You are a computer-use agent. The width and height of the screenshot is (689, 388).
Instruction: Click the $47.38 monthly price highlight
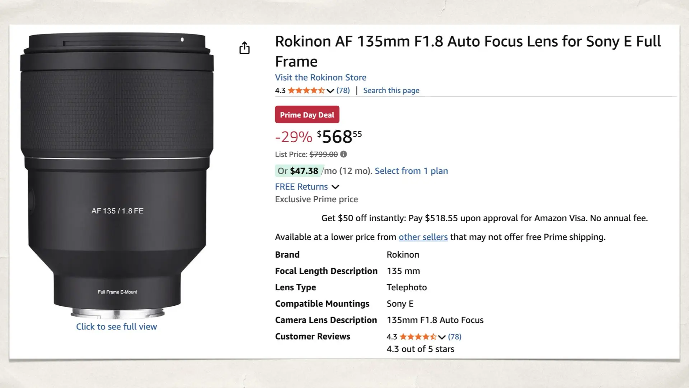(304, 171)
